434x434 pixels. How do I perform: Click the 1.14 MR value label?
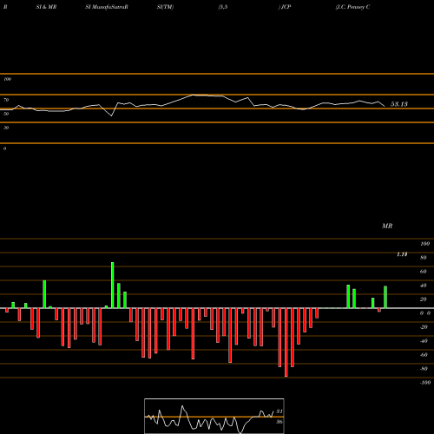point(402,254)
